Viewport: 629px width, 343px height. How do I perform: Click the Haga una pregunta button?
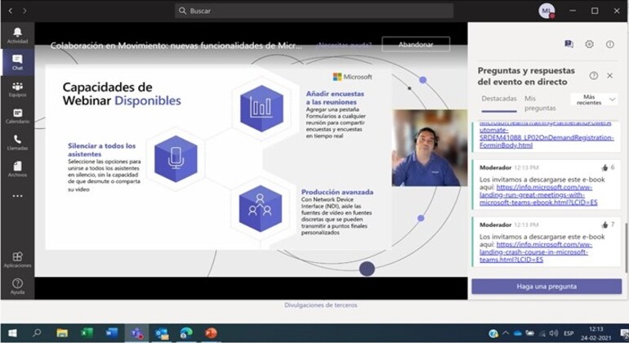(x=546, y=287)
